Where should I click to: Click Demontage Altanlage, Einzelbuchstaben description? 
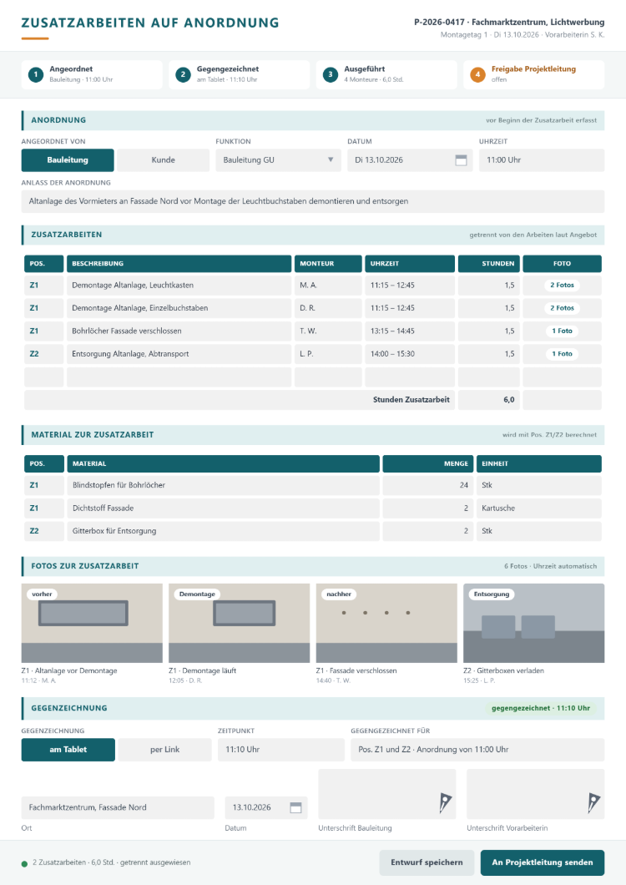179,308
